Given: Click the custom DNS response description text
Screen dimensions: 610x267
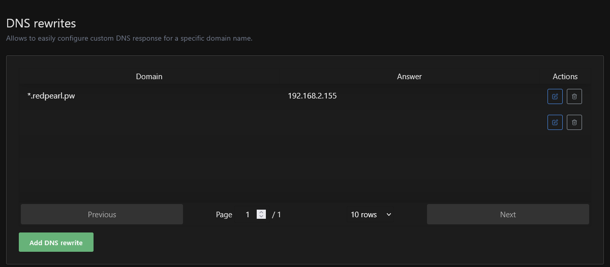Looking at the screenshot, I should 129,38.
